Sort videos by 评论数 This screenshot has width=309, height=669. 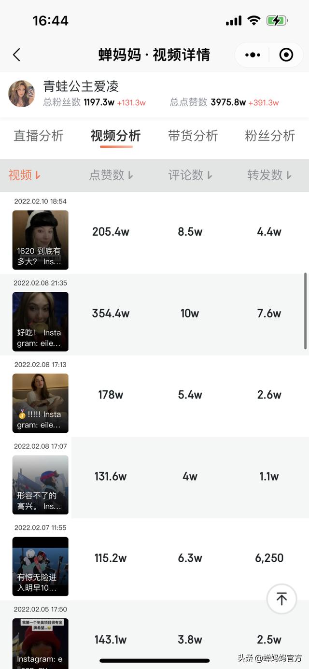click(x=190, y=175)
